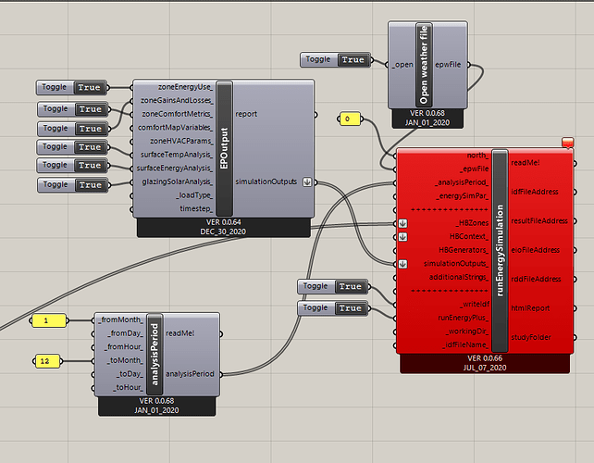Click the resultFileAddress output label

tap(539, 221)
